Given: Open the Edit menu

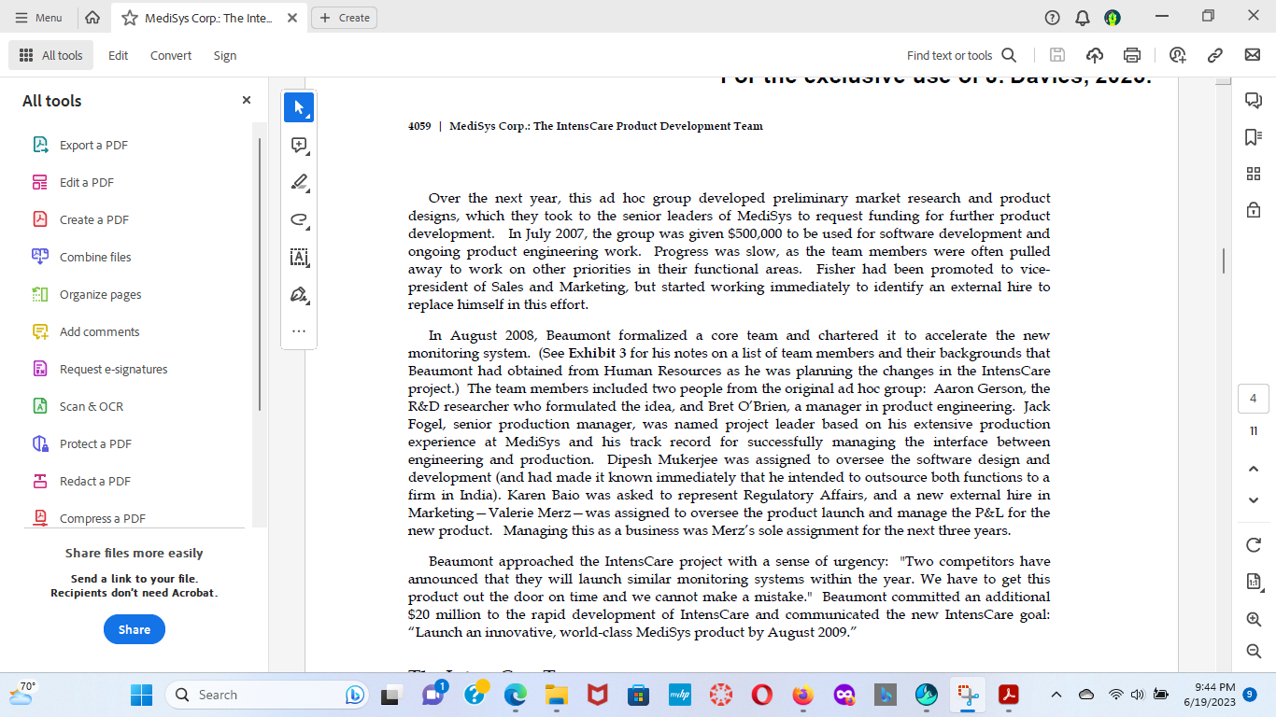Looking at the screenshot, I should point(118,55).
